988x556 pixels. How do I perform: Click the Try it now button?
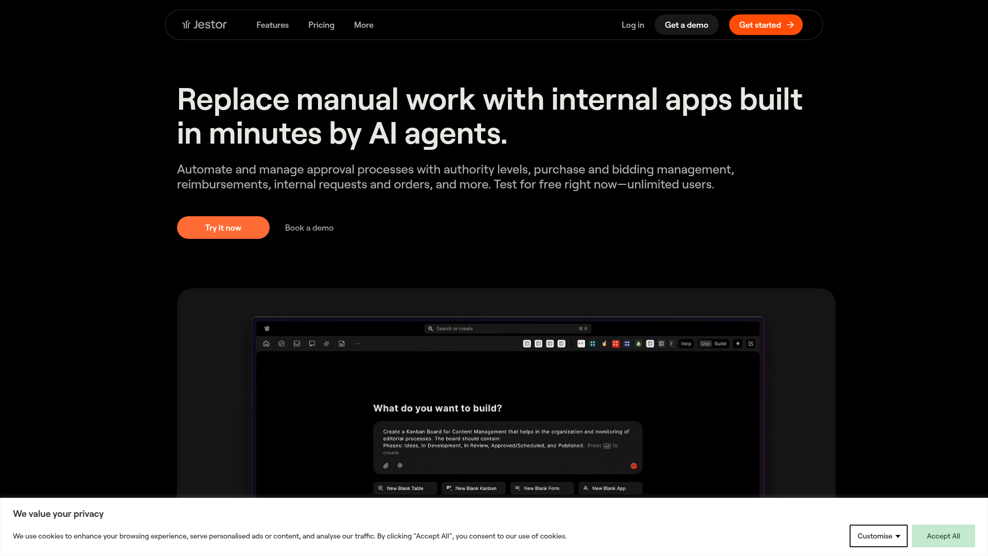tap(223, 227)
